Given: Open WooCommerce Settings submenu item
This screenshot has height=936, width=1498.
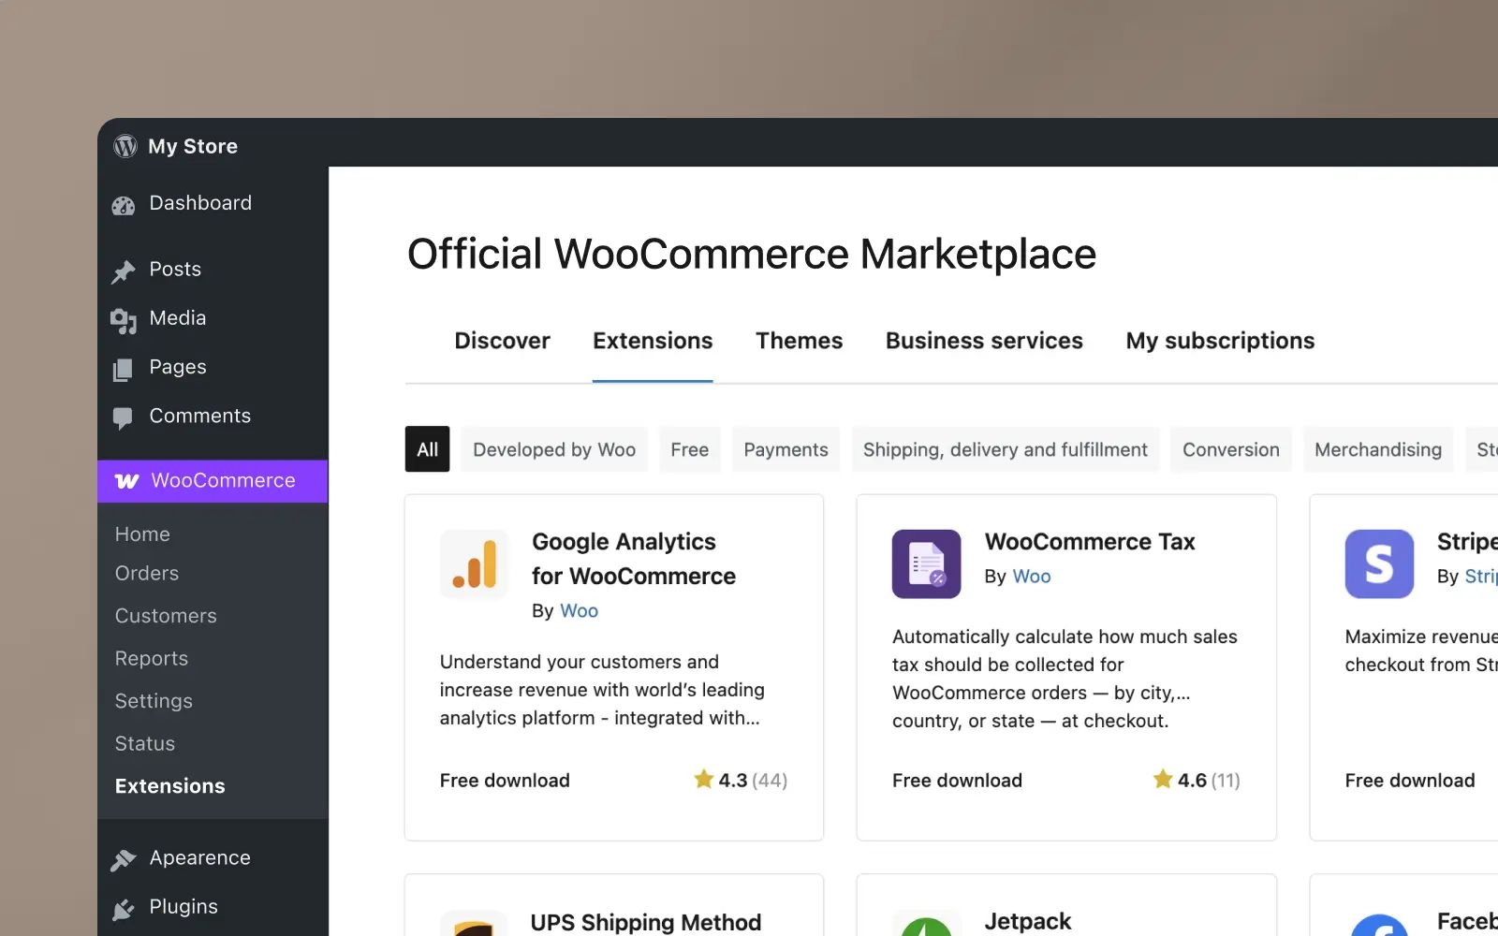Looking at the screenshot, I should click(x=154, y=701).
